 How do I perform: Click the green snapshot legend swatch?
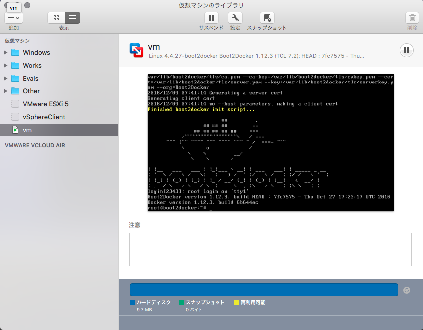click(182, 302)
